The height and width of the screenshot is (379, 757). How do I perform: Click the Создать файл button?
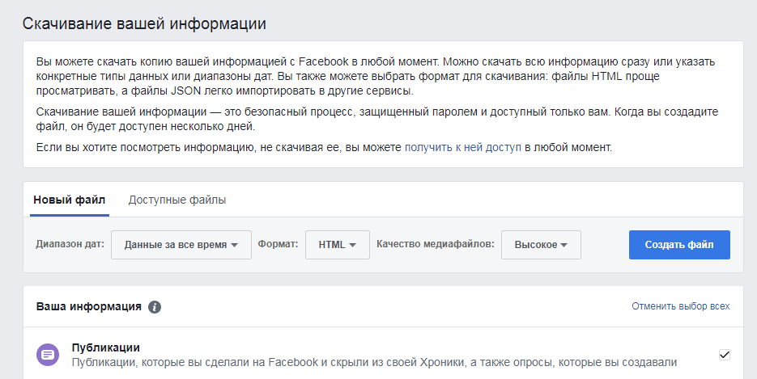point(679,245)
